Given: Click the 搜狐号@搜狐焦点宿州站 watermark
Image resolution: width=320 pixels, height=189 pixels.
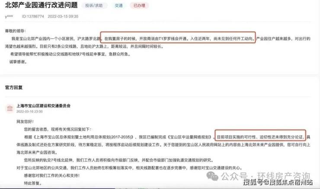Looking at the screenshot, I should point(278,182).
